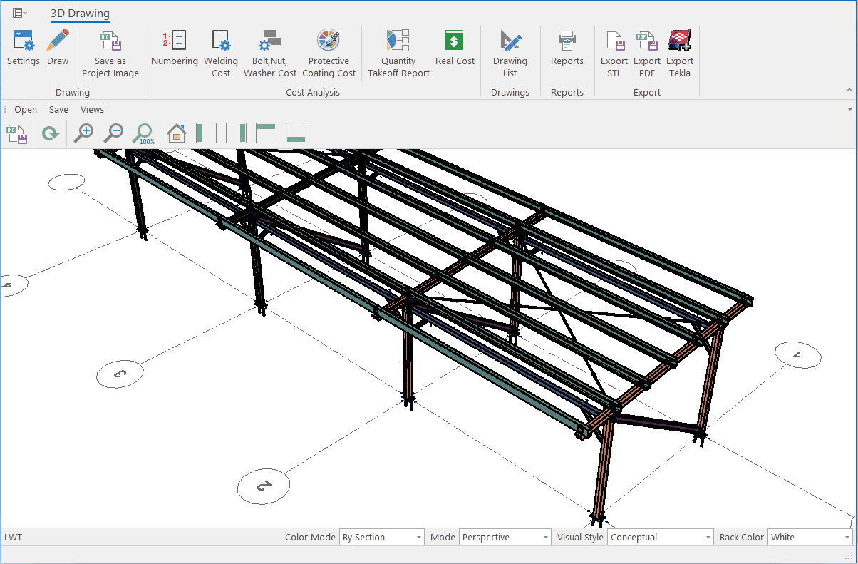Open the Views menu
Screen dimensions: 858x564
click(92, 110)
